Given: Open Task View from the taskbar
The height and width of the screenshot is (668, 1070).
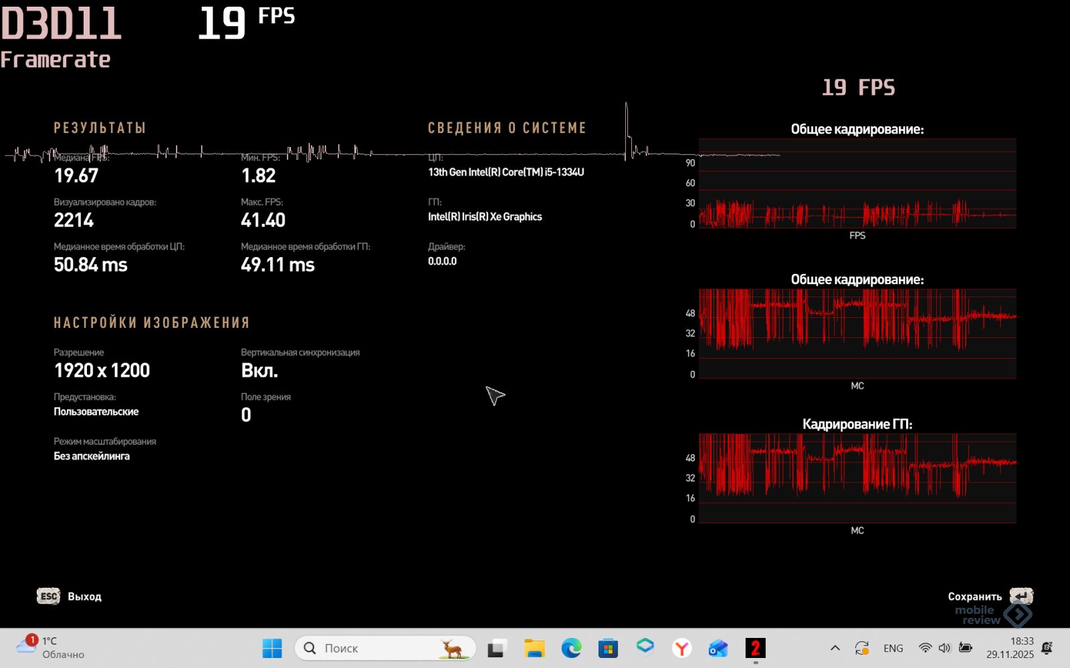Looking at the screenshot, I should 496,648.
